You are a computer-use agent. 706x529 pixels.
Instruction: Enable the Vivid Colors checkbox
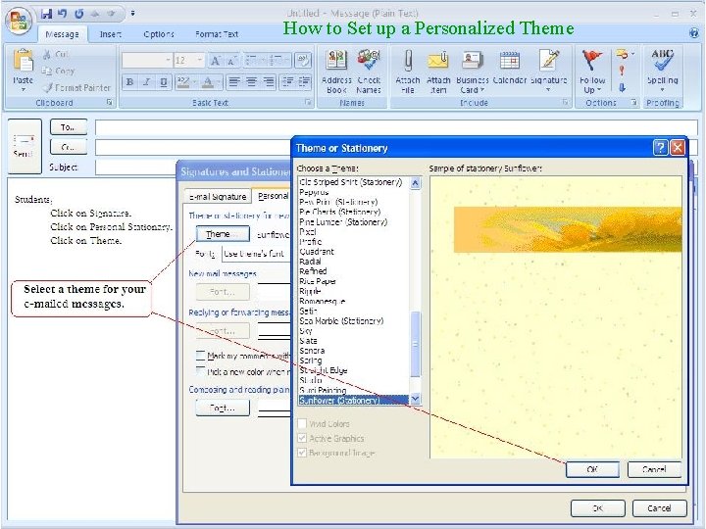pyautogui.click(x=302, y=424)
